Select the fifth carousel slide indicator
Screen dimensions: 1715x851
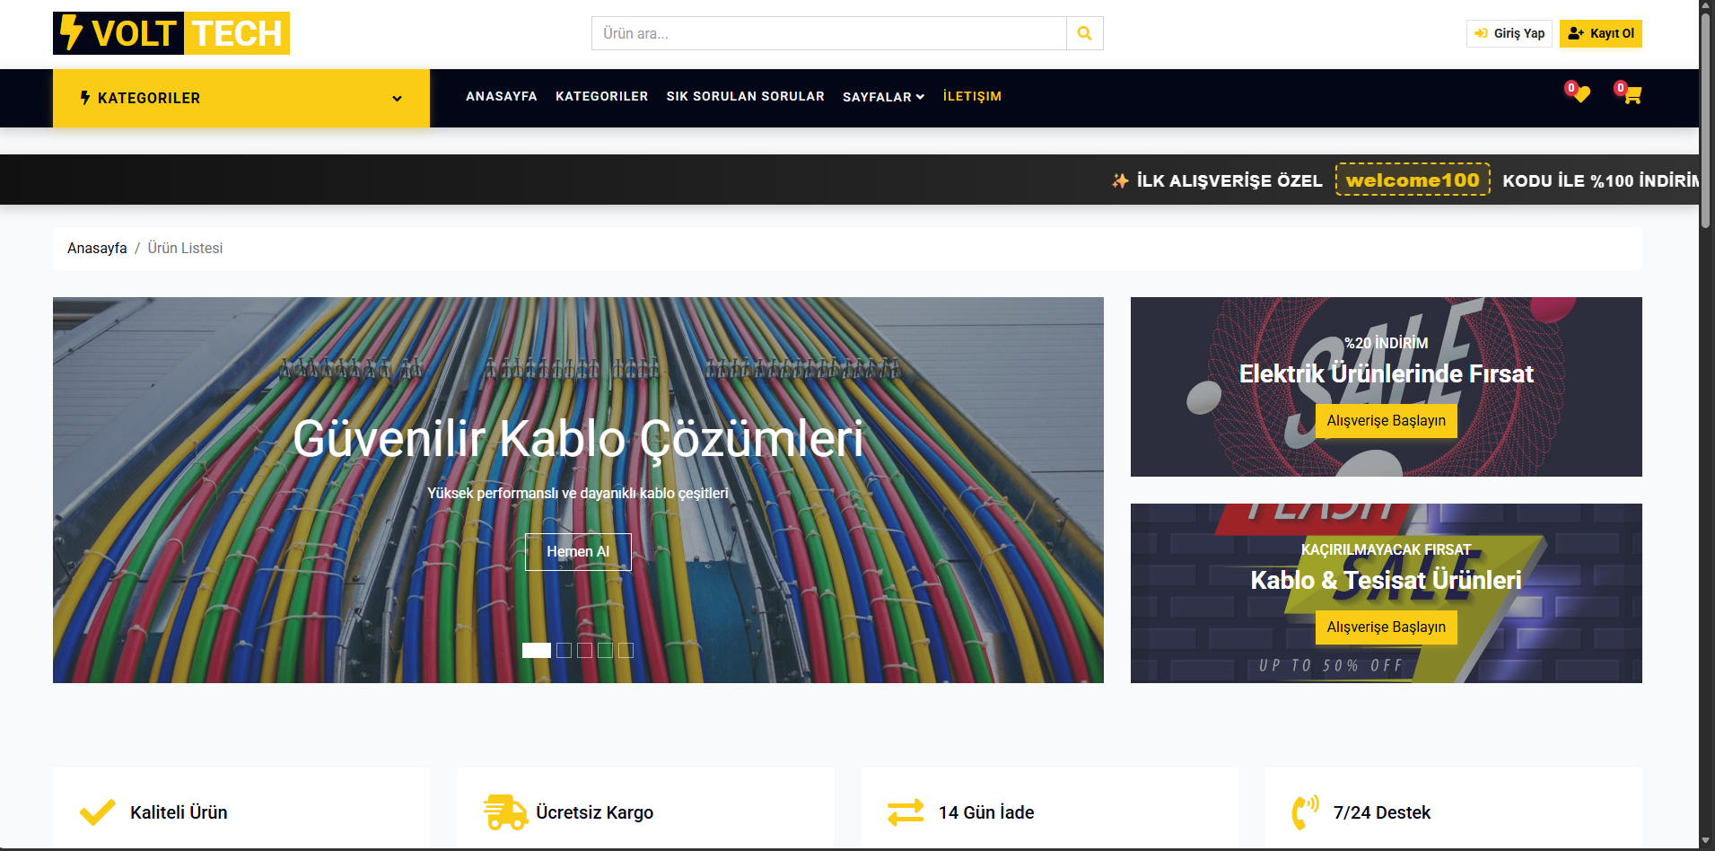click(626, 650)
